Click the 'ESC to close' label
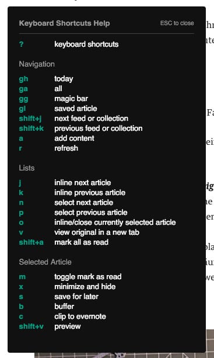 point(177,23)
